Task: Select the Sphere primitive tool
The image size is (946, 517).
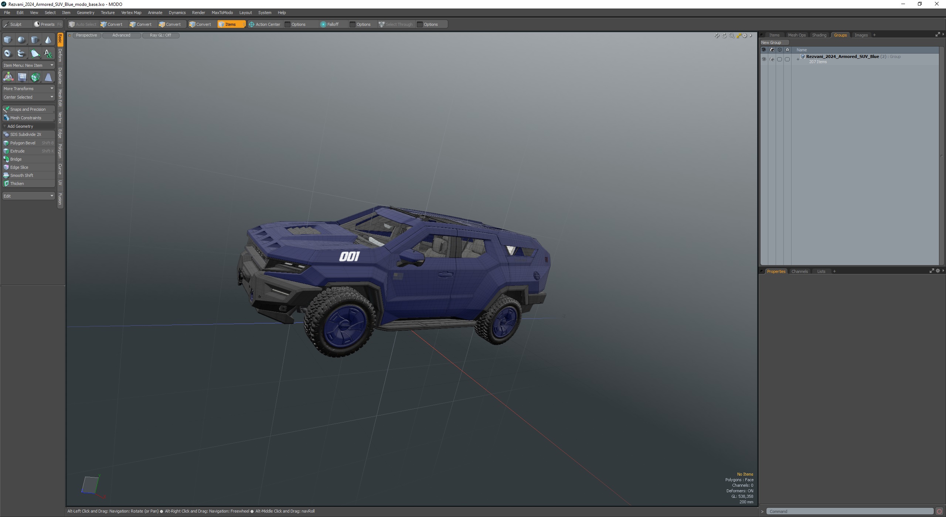Action: tap(21, 40)
